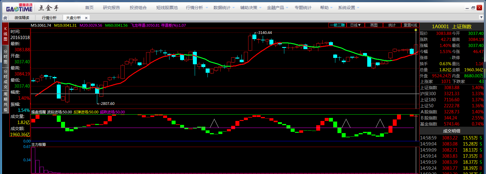Click the yellow marker atop the latest candle
Image resolution: width=486 pixels, height=174 pixels.
416,30
